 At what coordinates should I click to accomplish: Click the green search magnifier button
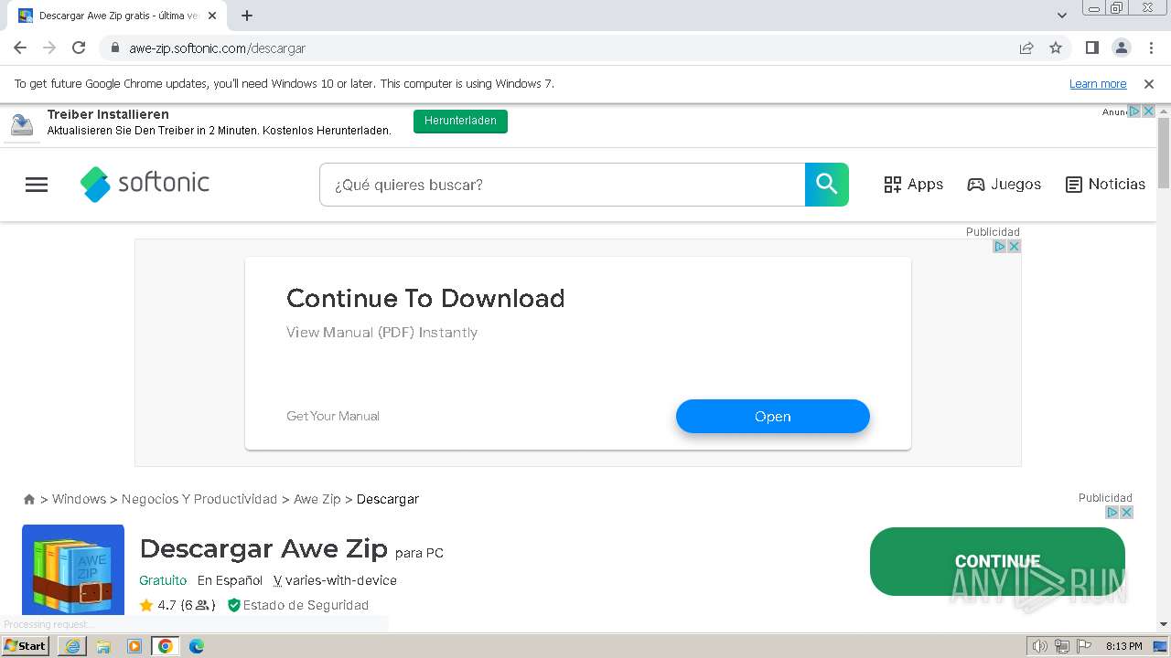(x=827, y=185)
